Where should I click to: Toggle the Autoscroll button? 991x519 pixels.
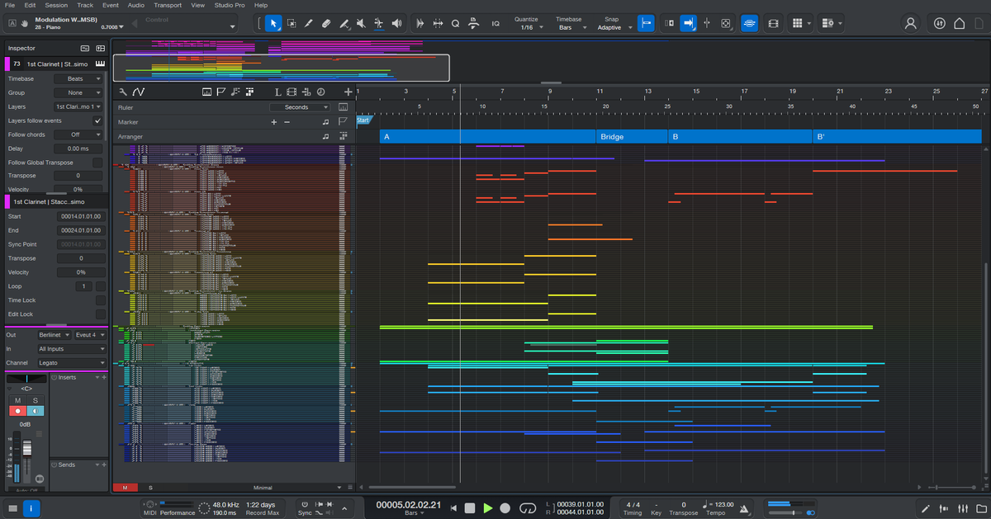click(688, 23)
